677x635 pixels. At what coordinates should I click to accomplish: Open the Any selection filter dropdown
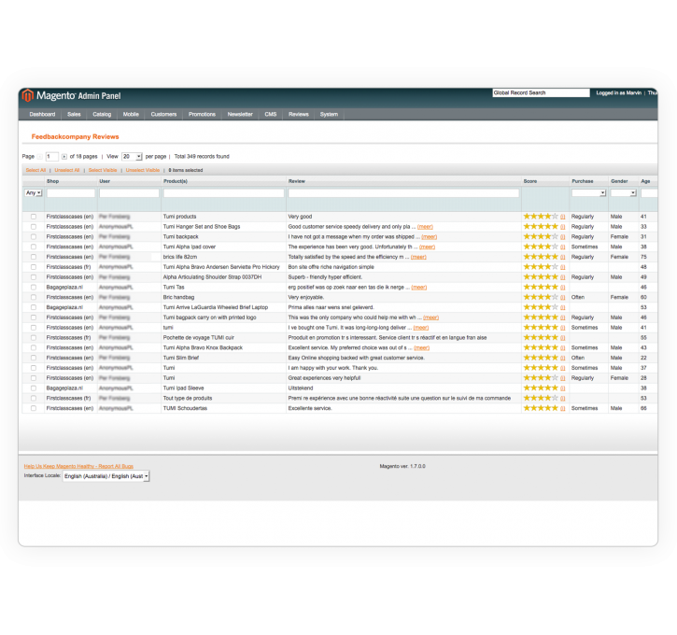pos(34,193)
